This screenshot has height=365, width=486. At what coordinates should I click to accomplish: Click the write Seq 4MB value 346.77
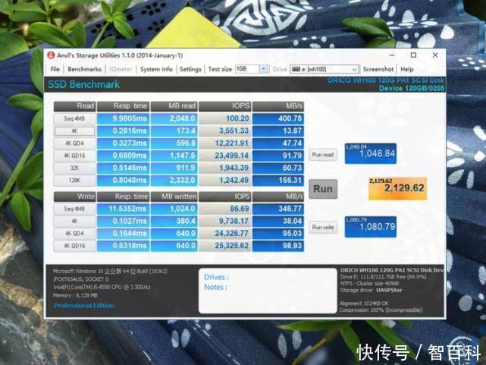click(278, 209)
